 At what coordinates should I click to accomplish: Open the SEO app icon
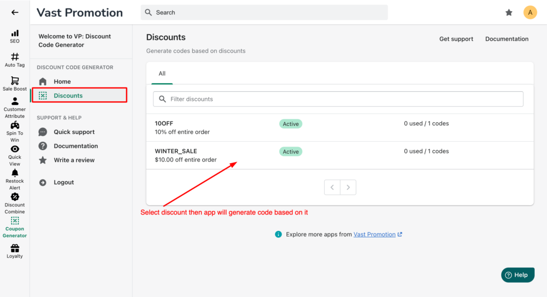[14, 34]
